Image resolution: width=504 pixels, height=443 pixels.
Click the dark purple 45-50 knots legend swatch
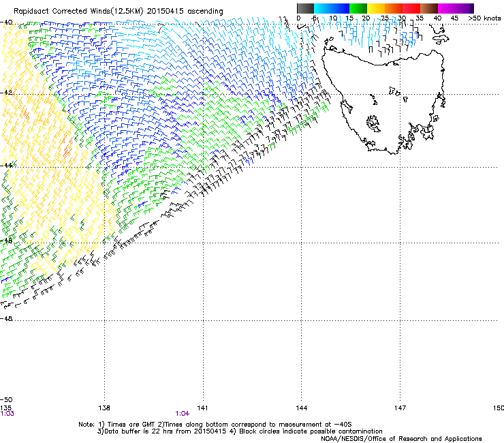click(x=464, y=8)
